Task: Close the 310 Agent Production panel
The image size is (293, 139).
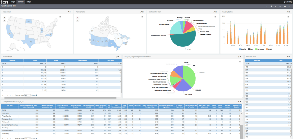Action: coord(240,101)
